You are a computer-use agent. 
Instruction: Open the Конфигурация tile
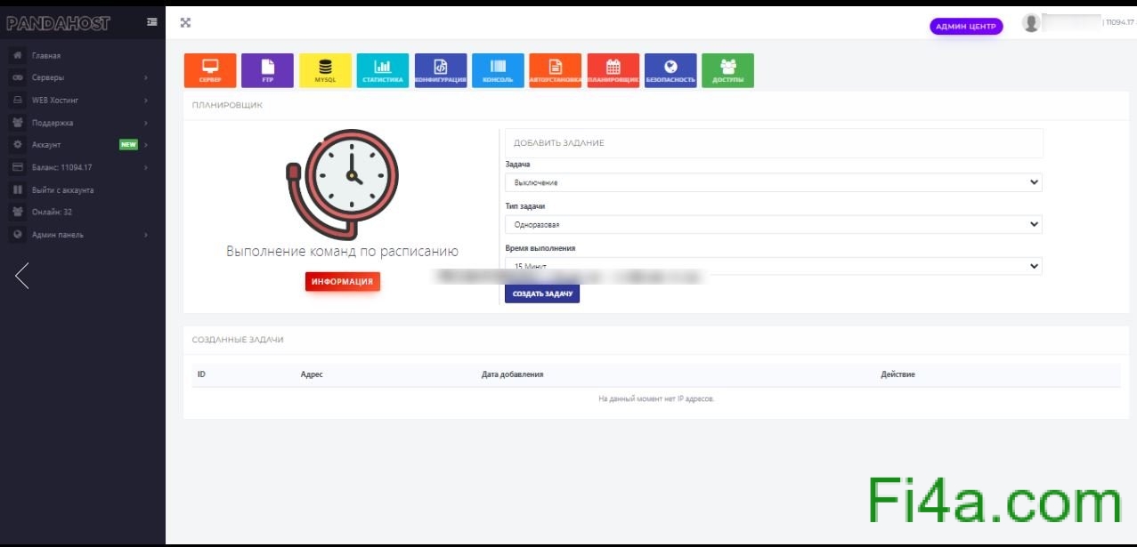point(440,70)
